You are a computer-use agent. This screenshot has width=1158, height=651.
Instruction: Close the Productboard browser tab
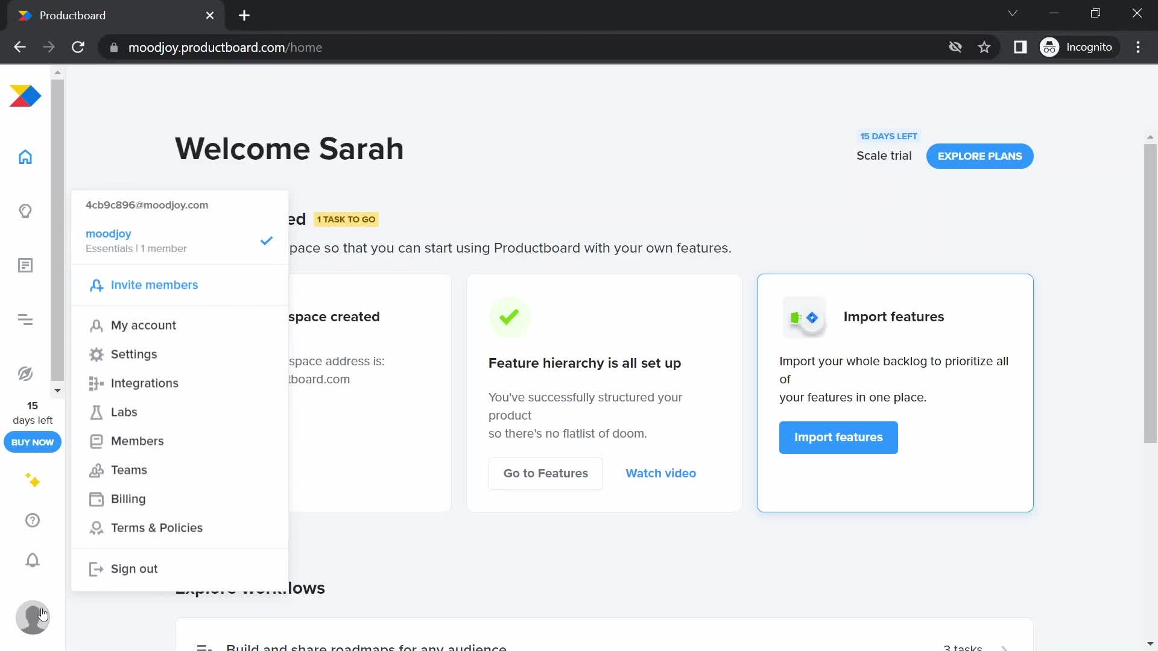210,16
